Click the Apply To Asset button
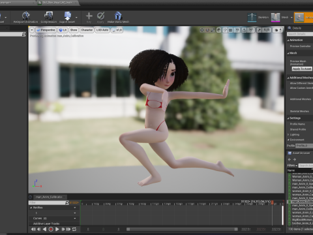 pyautogui.click(x=302, y=69)
